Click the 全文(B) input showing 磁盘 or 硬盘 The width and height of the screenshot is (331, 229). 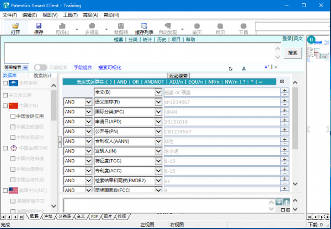[x=222, y=92]
